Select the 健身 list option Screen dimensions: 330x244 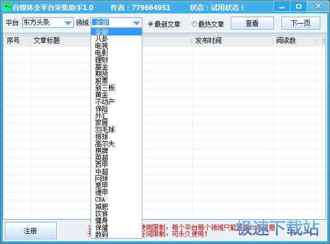(116, 220)
